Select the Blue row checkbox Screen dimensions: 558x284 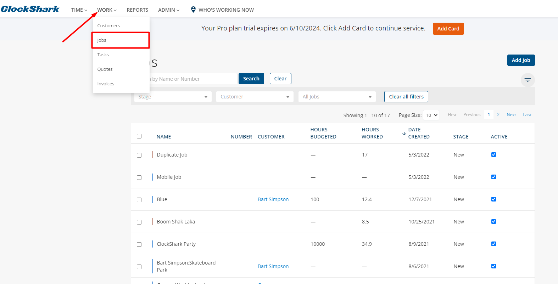139,200
